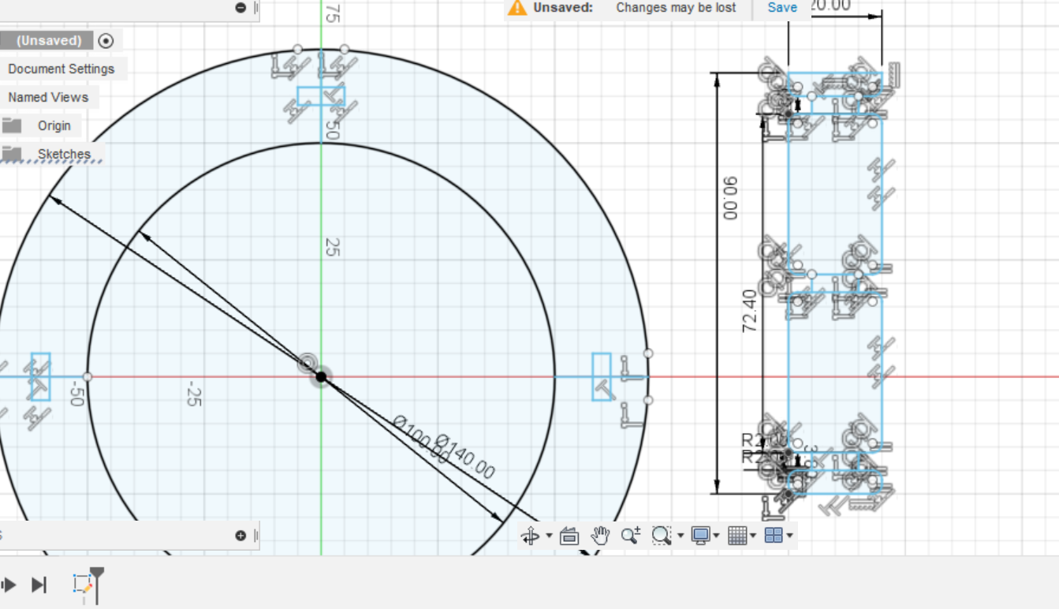Click the Sketches folder icon
This screenshot has height=609, width=1059.
point(11,154)
